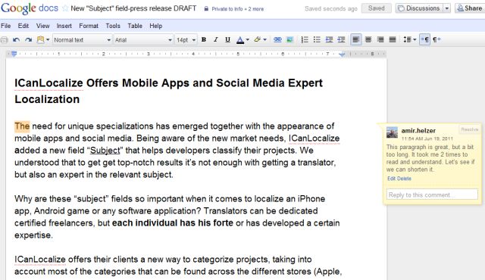Click the bold phrase 'each individual has his forte'
Screen dimensions: 485x280
[173, 223]
